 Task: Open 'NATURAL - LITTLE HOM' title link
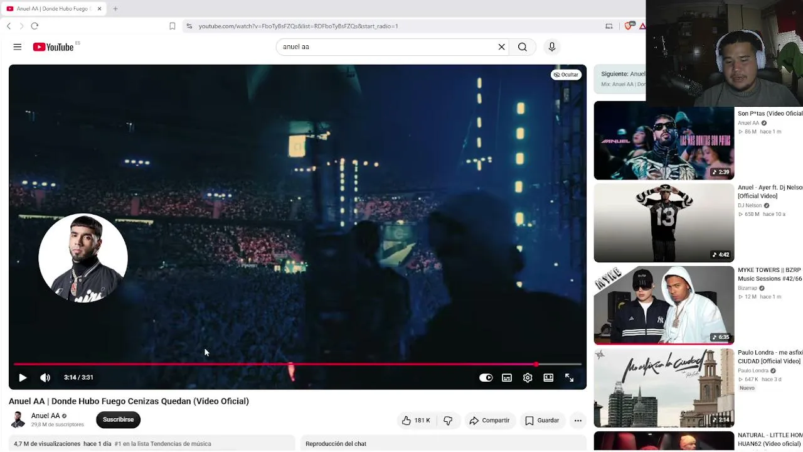pyautogui.click(x=770, y=439)
